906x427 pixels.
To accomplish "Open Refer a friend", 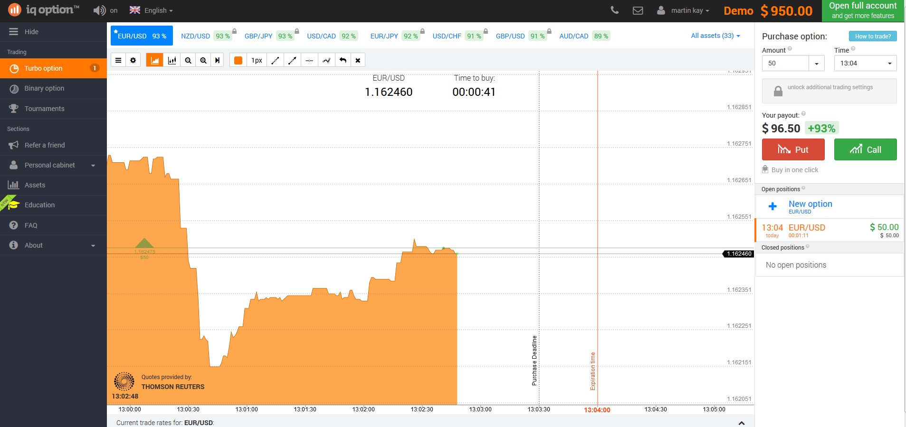I will coord(53,145).
